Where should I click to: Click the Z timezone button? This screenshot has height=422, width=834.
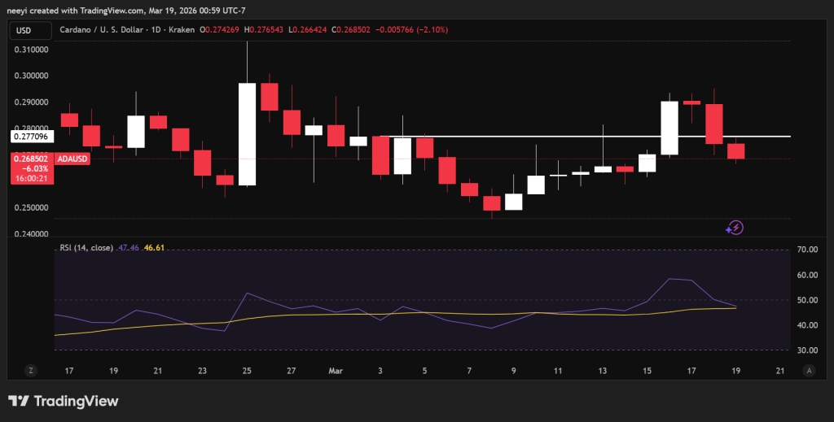click(31, 371)
